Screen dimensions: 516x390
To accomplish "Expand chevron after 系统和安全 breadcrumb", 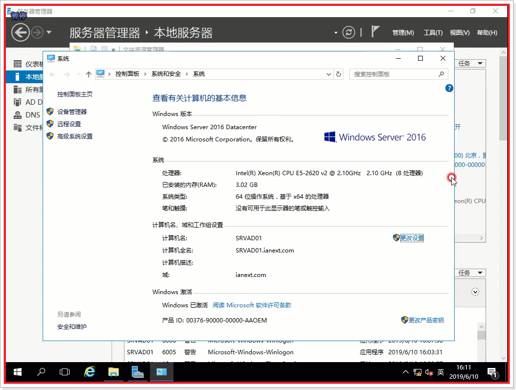I will [x=187, y=74].
